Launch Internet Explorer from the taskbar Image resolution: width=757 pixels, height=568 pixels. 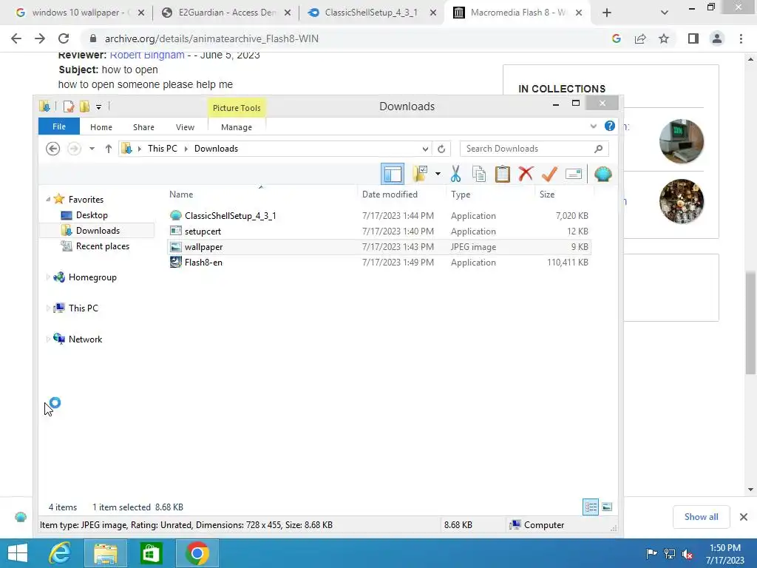click(61, 553)
